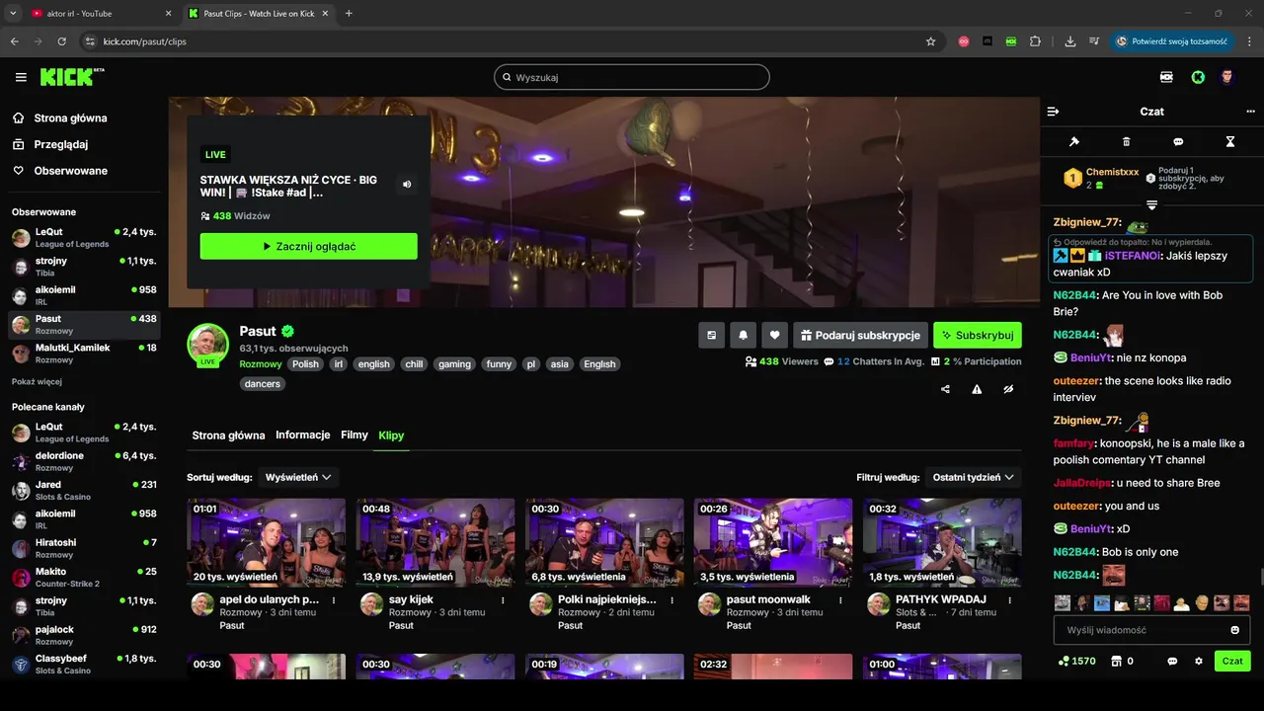The image size is (1264, 711).
Task: Open options menu for 'pasut moonwalk' clip
Action: pos(840,599)
